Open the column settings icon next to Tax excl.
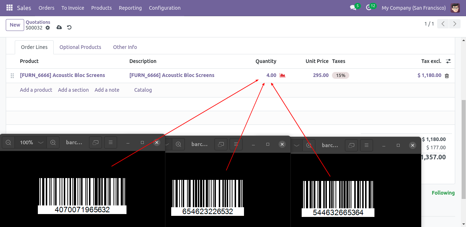This screenshot has height=227, width=466. coord(448,61)
